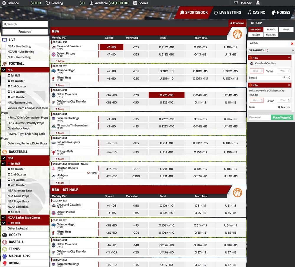Click the Scores clipboard icon
The height and width of the screenshot is (267, 295).
tap(135, 3)
